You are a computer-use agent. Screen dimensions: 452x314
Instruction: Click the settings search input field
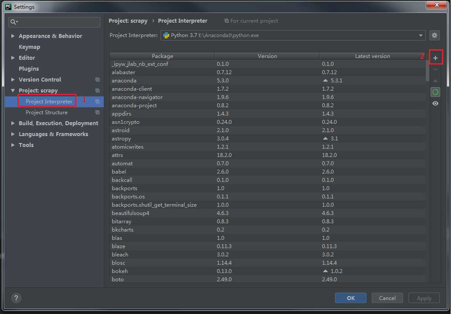coord(55,22)
